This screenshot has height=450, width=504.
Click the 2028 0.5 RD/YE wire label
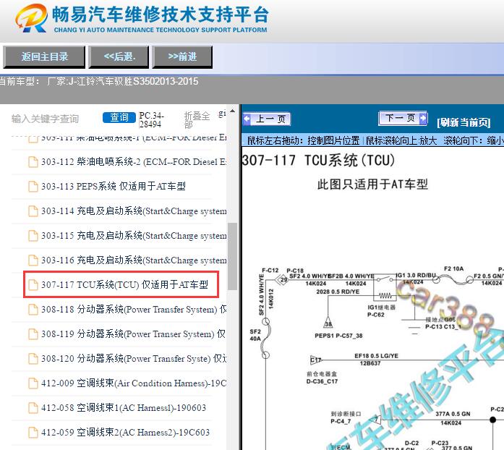point(338,292)
